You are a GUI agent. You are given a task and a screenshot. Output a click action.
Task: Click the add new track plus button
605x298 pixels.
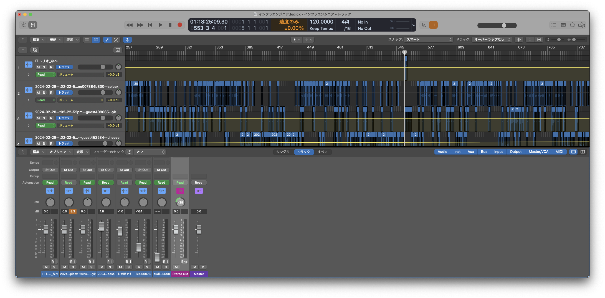coord(23,50)
